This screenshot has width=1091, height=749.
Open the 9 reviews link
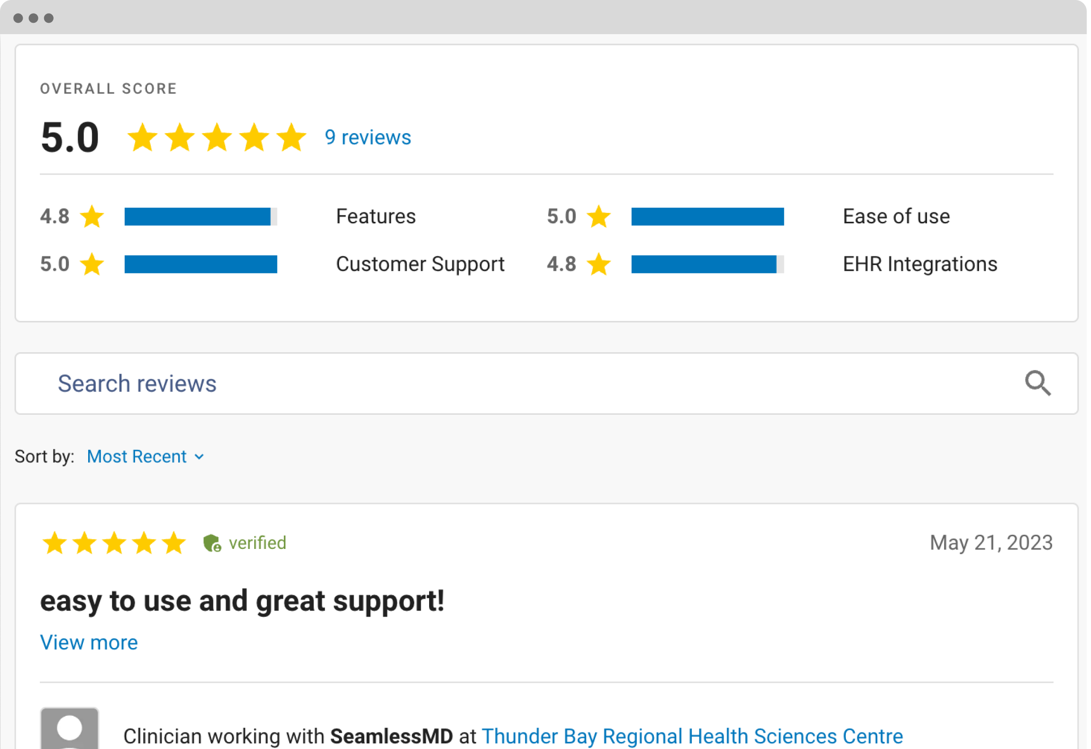click(x=368, y=137)
